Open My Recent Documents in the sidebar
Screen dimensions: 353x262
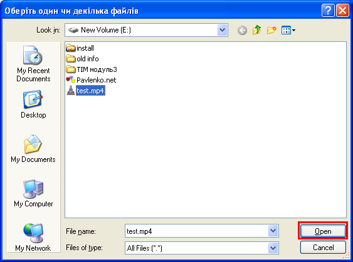click(33, 64)
